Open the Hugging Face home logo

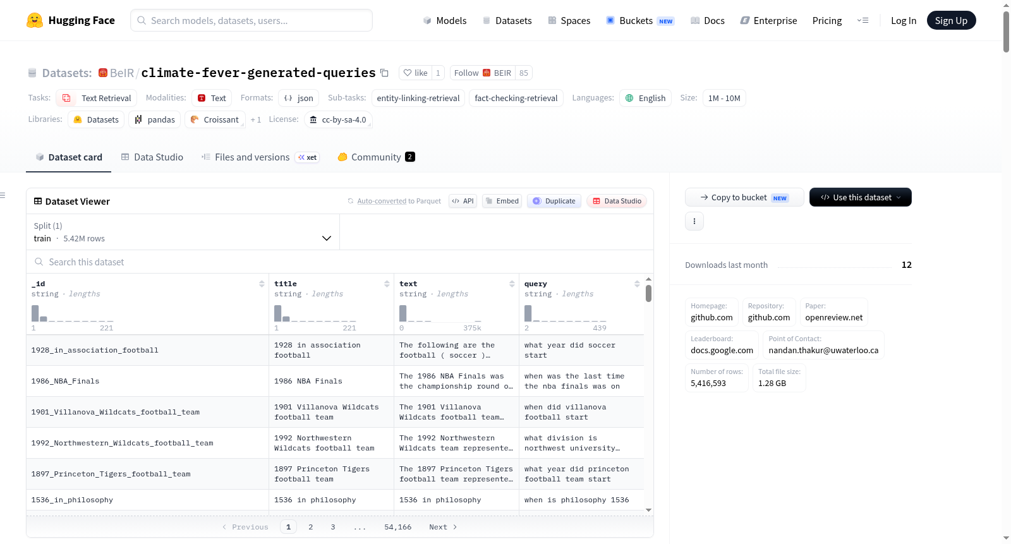(71, 20)
